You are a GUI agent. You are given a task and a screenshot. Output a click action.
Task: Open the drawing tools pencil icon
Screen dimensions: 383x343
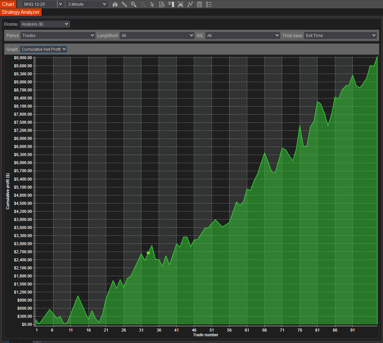coord(124,4)
